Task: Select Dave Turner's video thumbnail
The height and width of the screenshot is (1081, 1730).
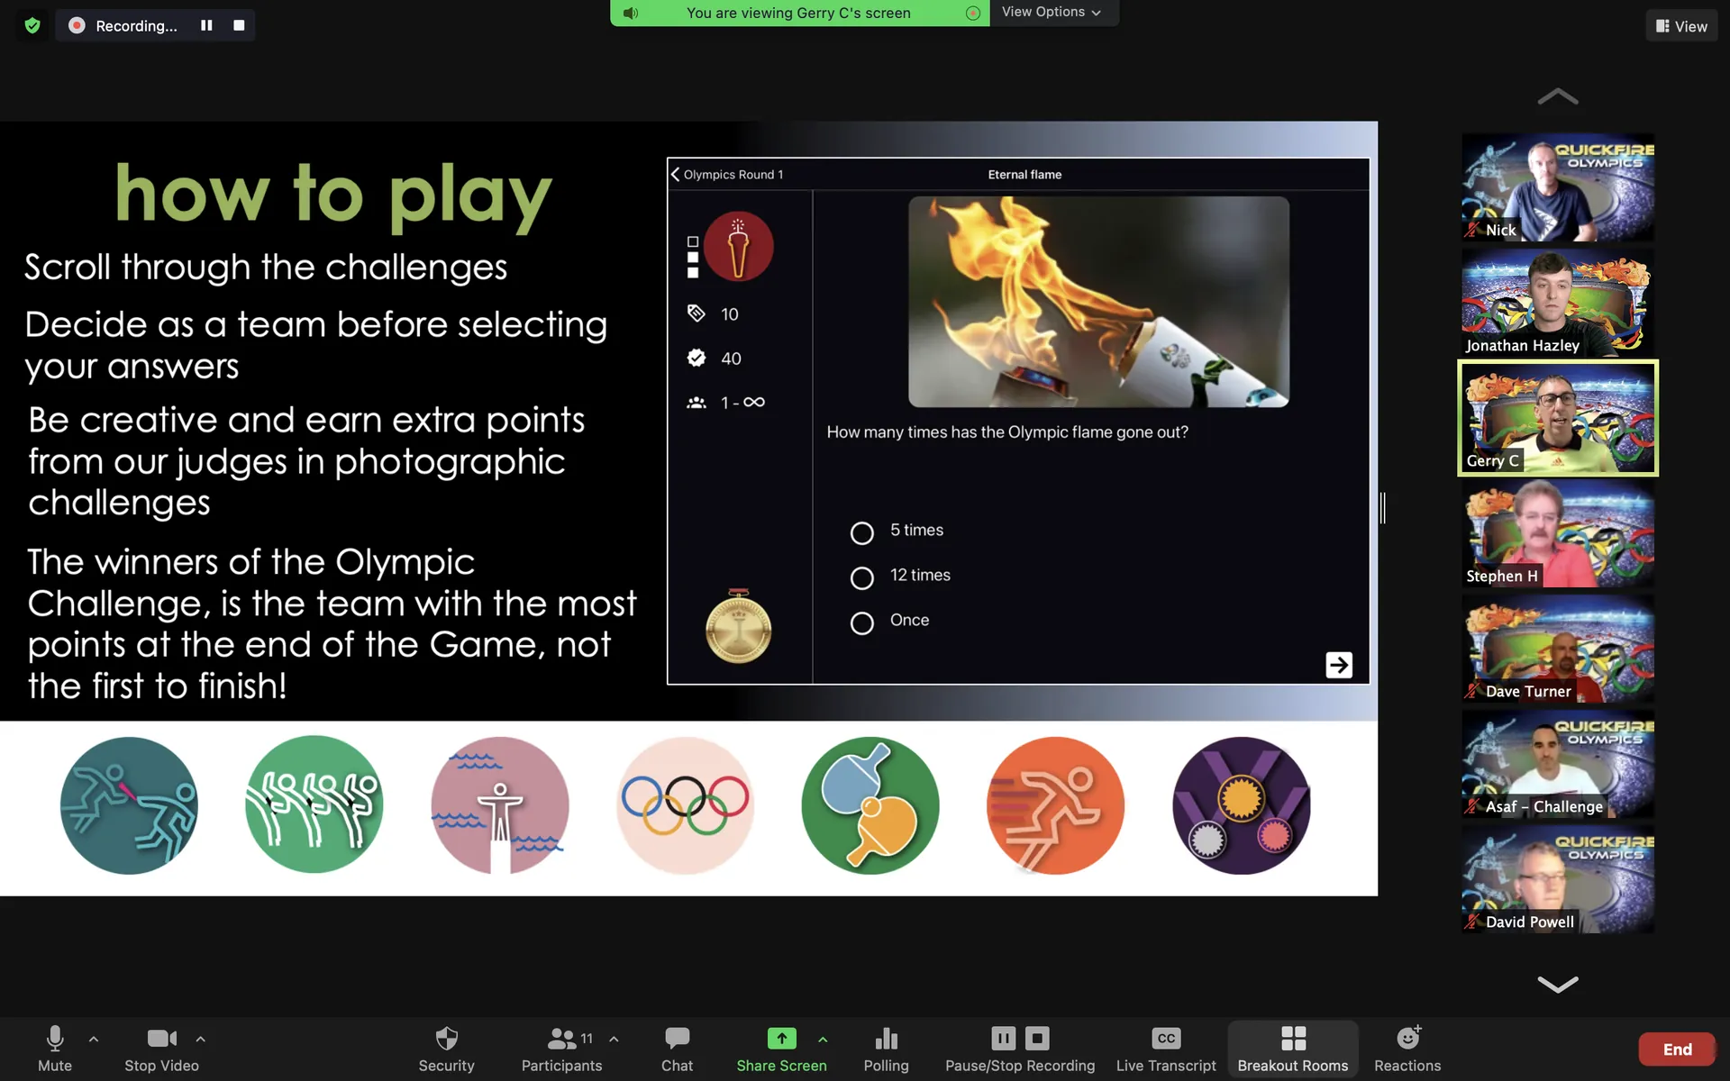Action: coord(1558,649)
